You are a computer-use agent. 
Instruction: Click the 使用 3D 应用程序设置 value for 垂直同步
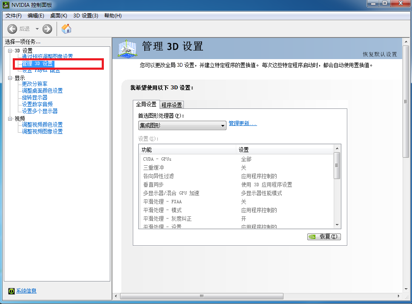click(266, 185)
